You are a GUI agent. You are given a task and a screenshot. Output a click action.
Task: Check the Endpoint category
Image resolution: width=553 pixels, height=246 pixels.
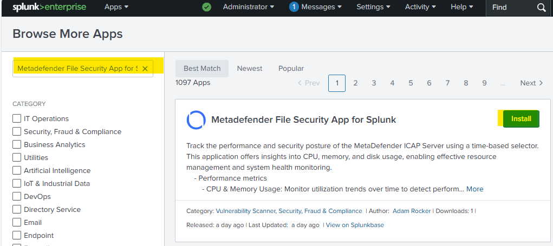(x=17, y=235)
